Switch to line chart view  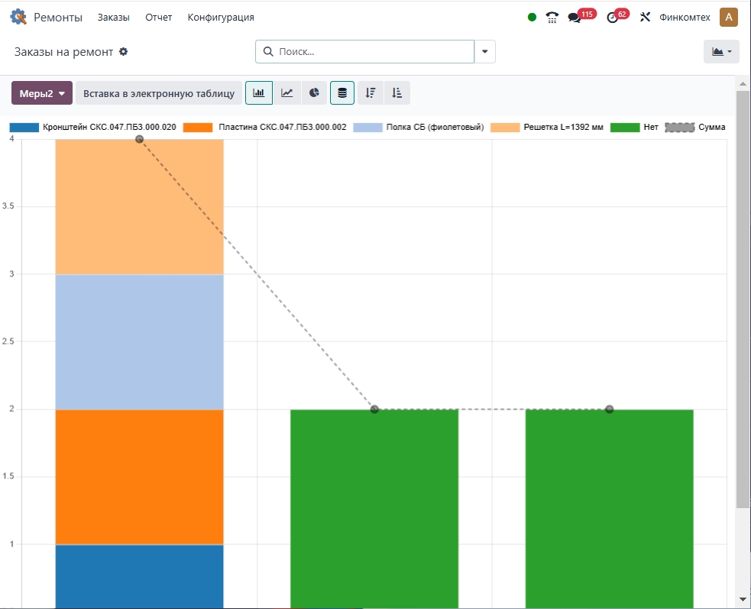286,93
